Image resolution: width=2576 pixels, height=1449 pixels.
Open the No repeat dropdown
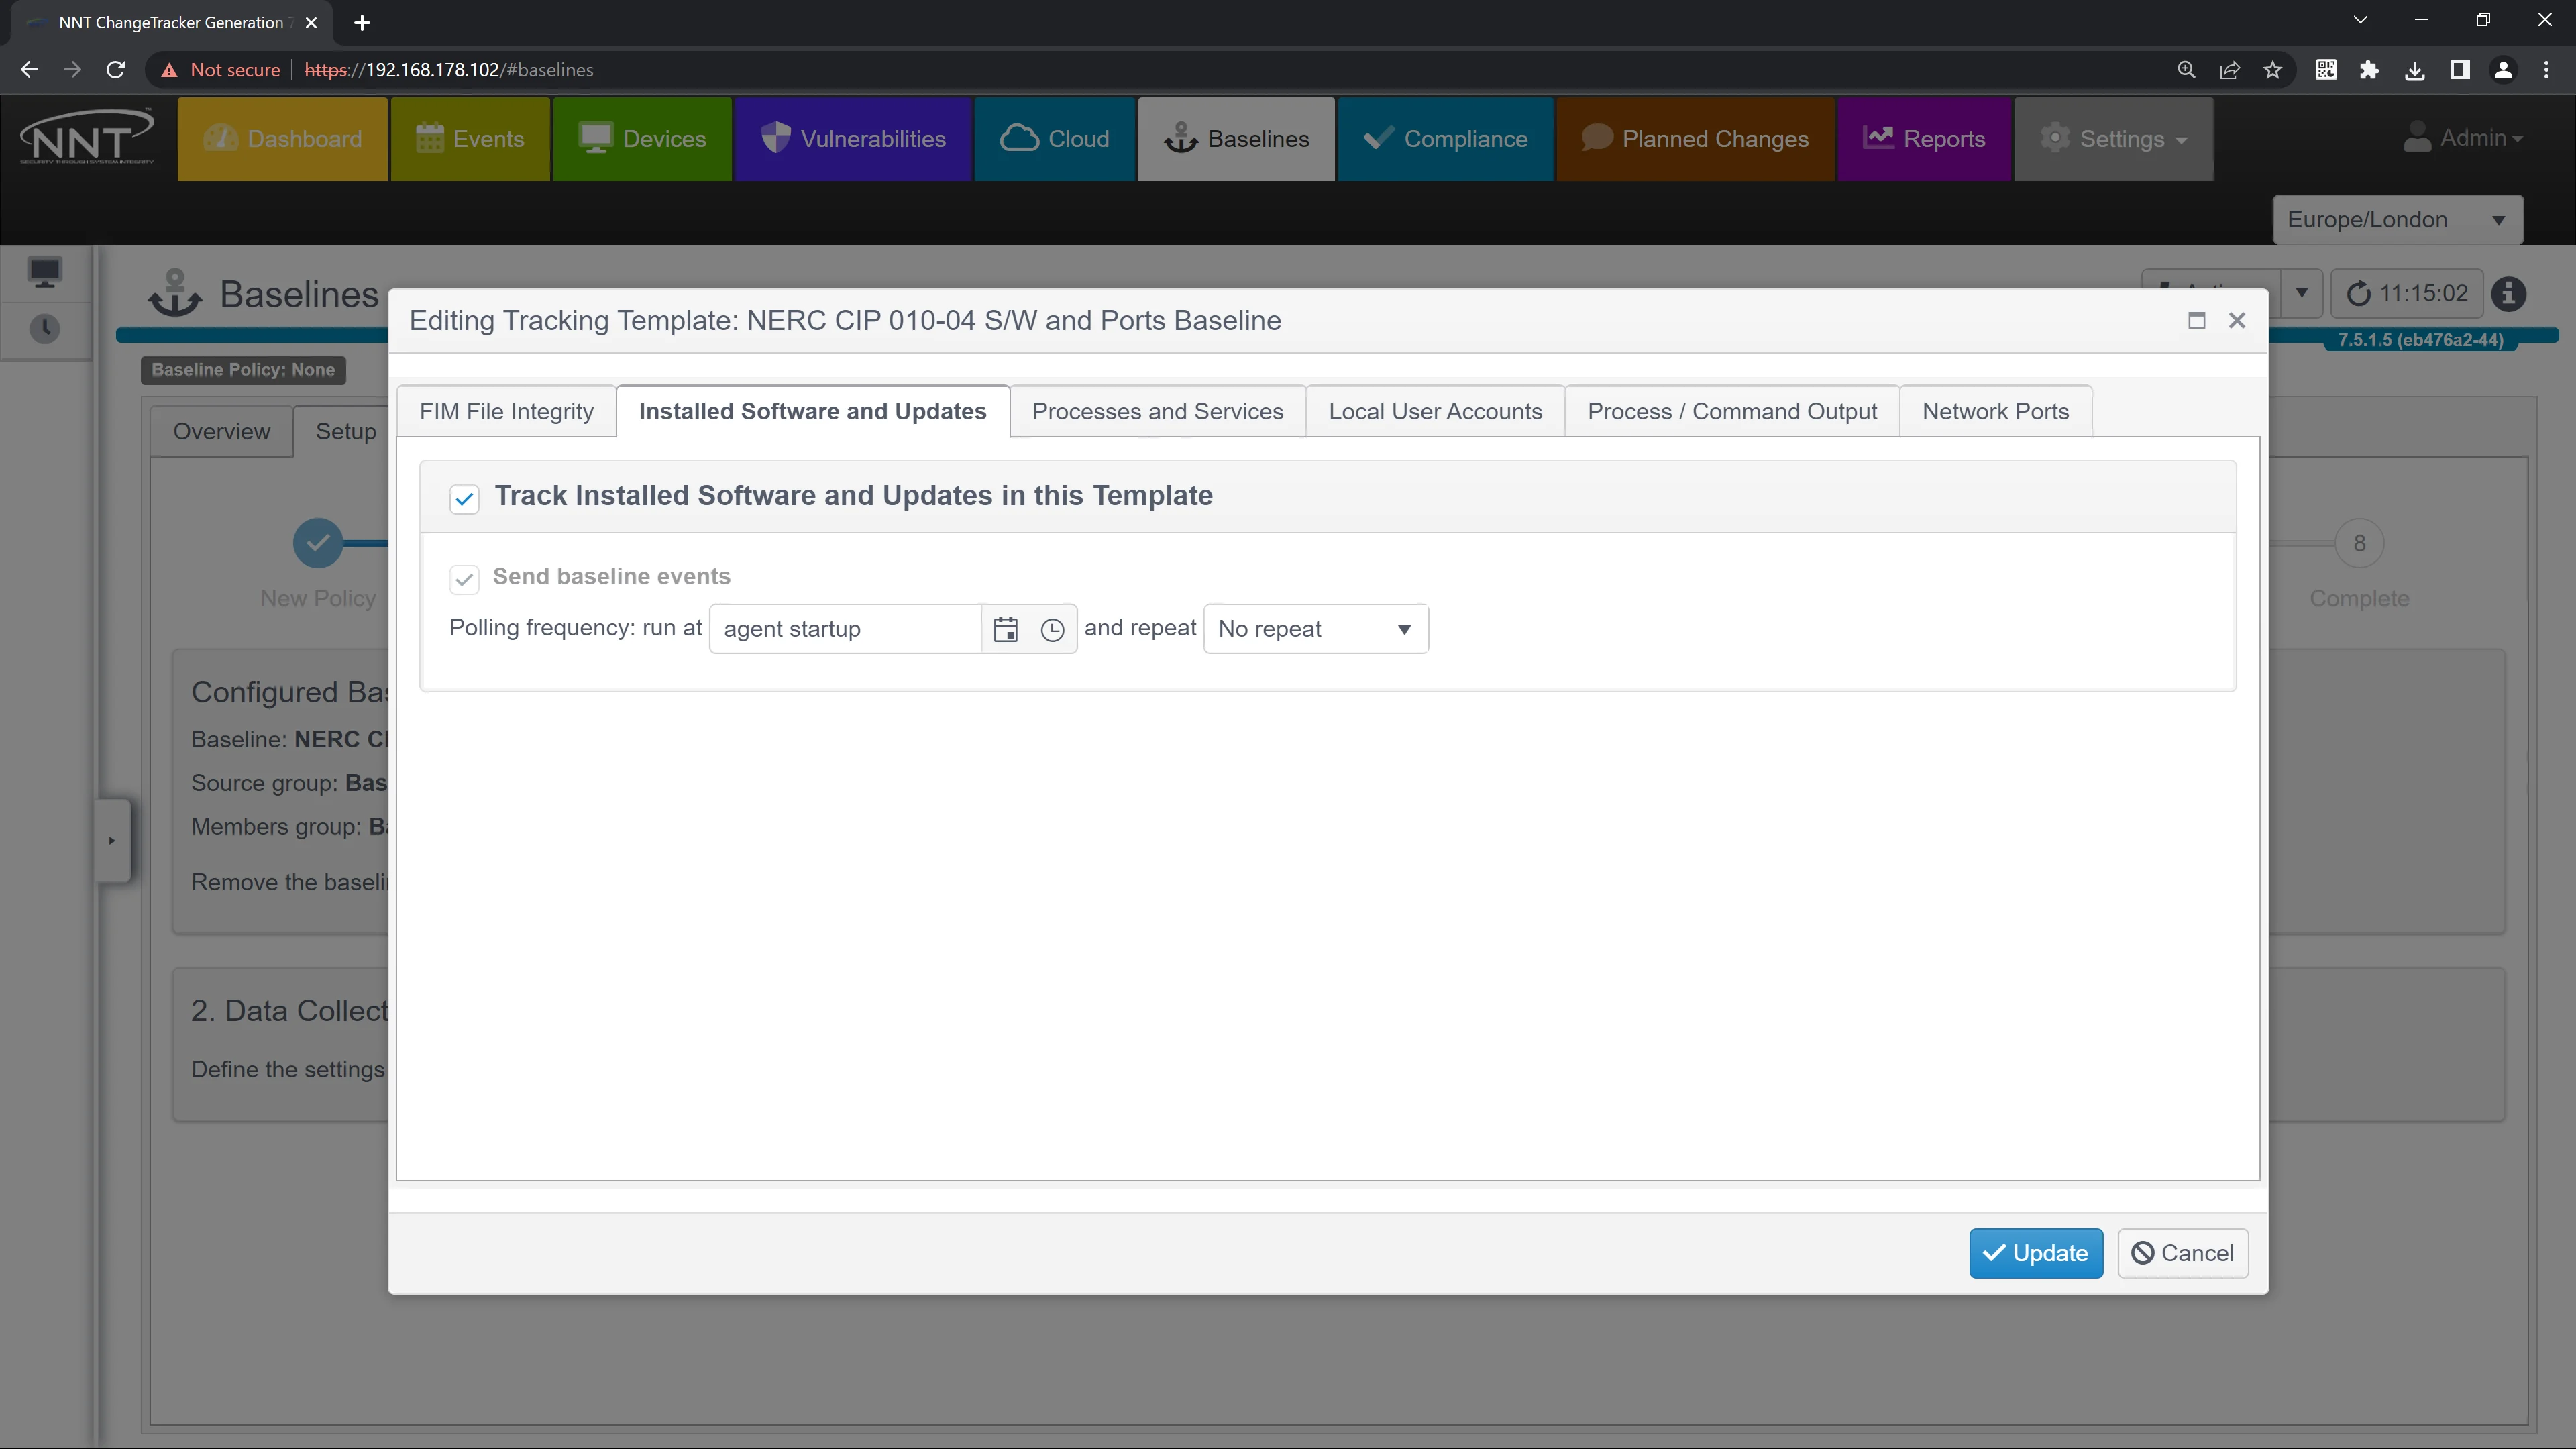point(1316,629)
